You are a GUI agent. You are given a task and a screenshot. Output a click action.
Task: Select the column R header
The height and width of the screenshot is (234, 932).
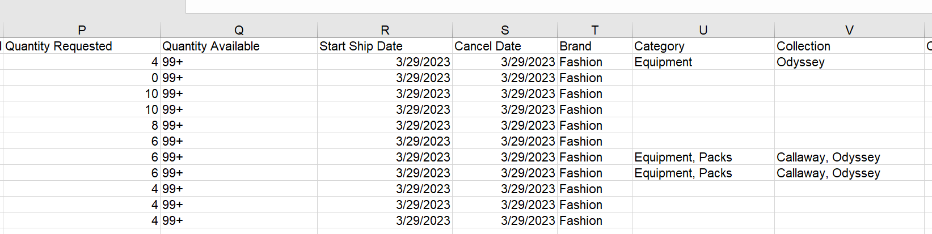(385, 30)
